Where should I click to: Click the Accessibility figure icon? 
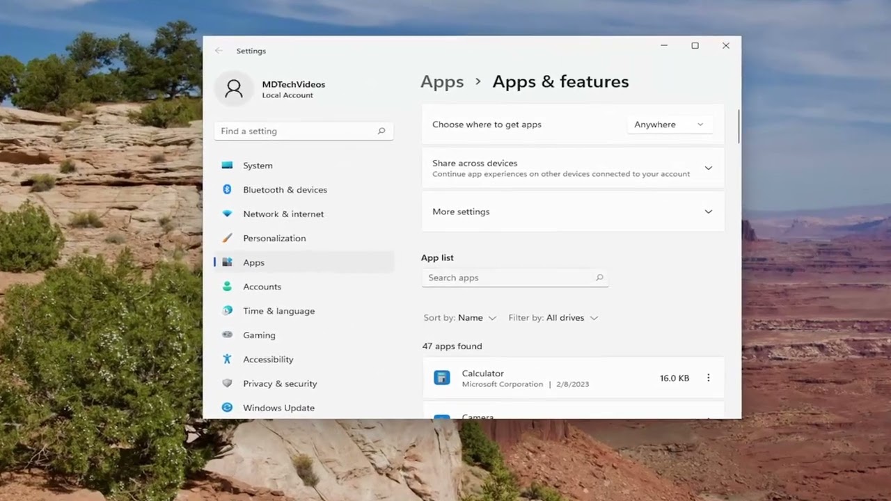click(227, 359)
